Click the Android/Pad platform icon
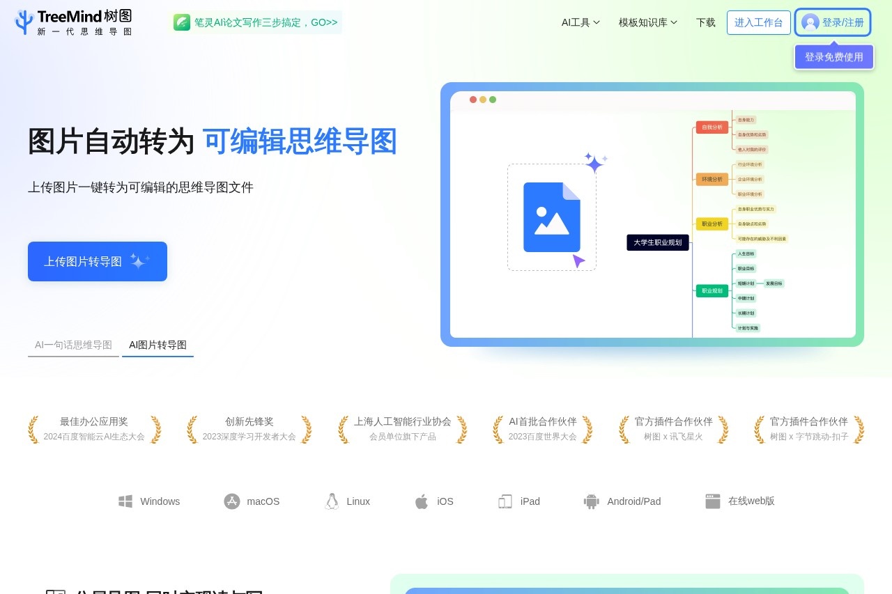Viewport: 892px width, 594px height. click(591, 501)
